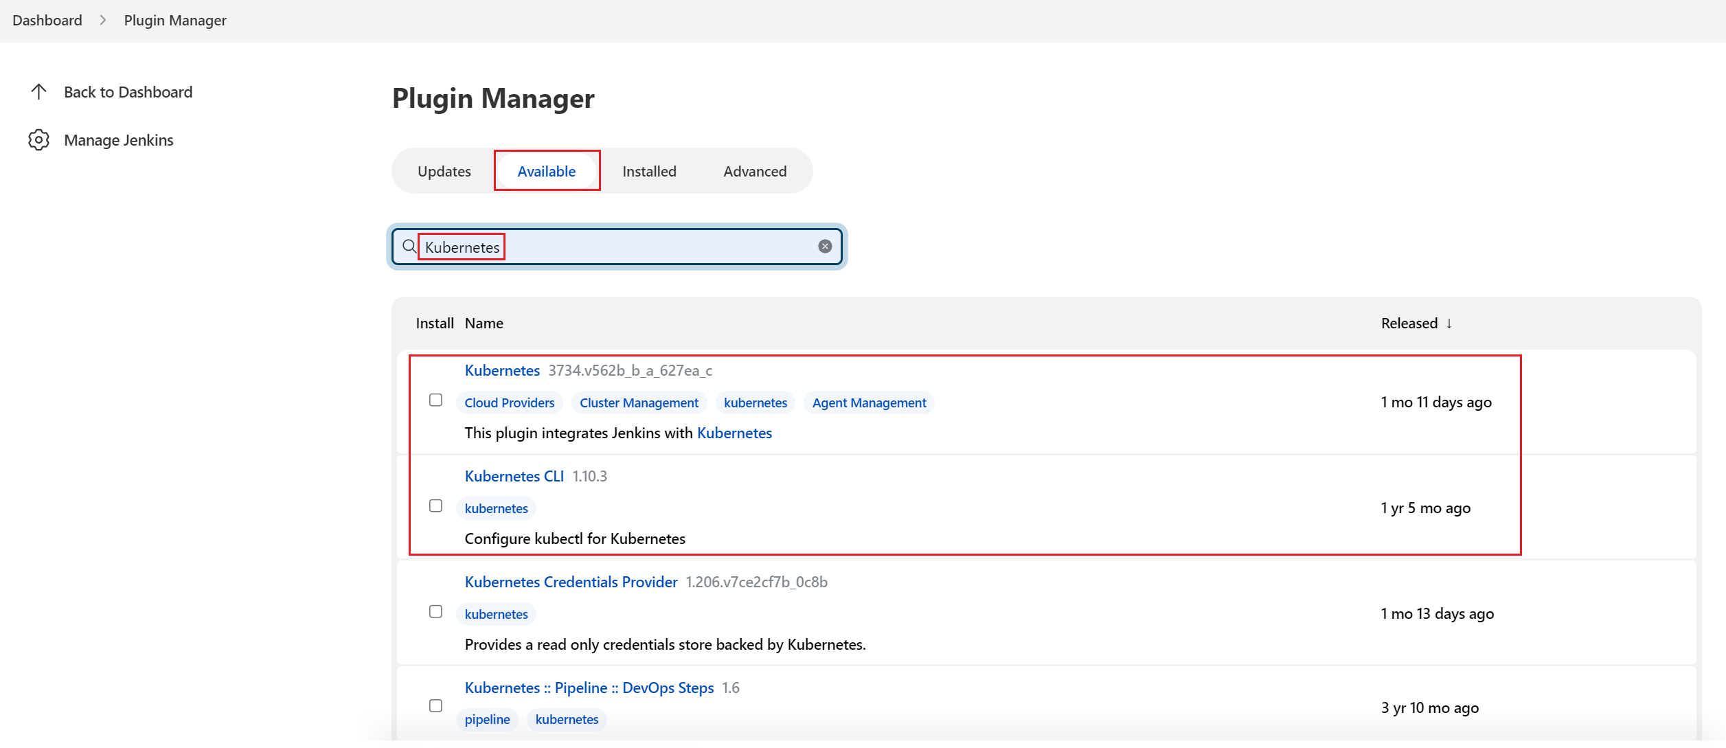Tick the Kubernetes Credentials Provider checkbox

pyautogui.click(x=435, y=612)
